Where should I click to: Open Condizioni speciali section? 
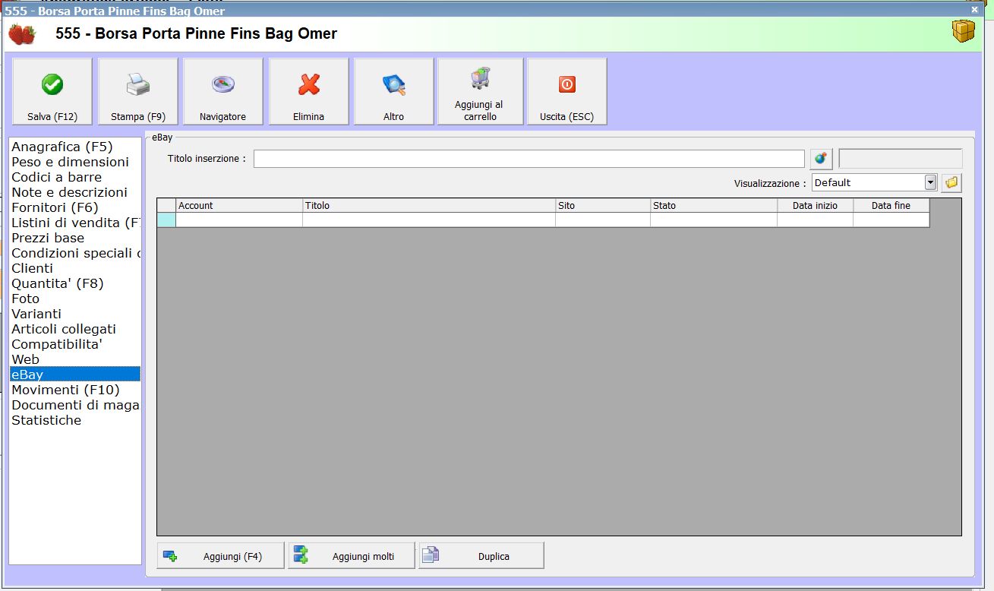[x=75, y=253]
